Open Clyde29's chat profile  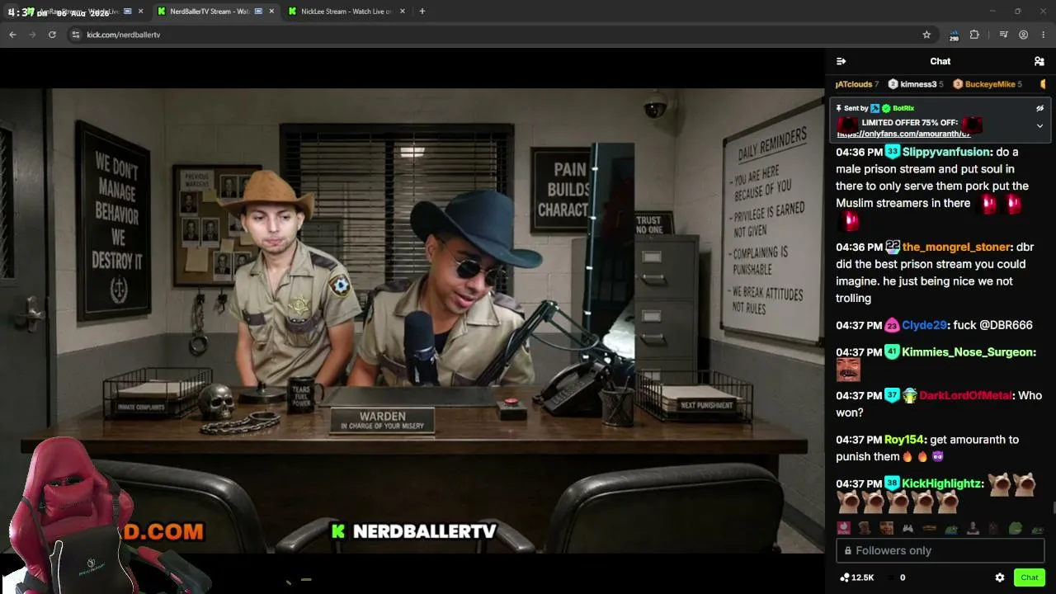(x=924, y=325)
